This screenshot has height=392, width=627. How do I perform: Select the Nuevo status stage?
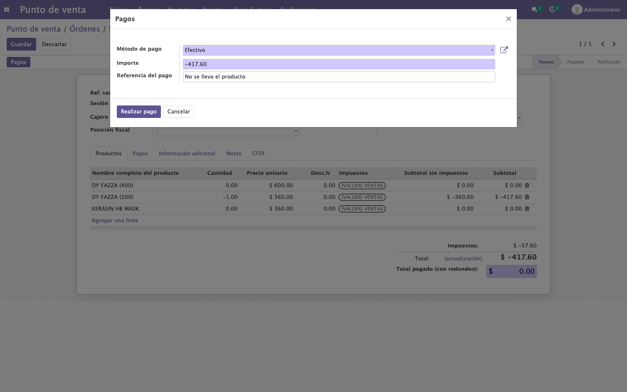click(x=546, y=62)
